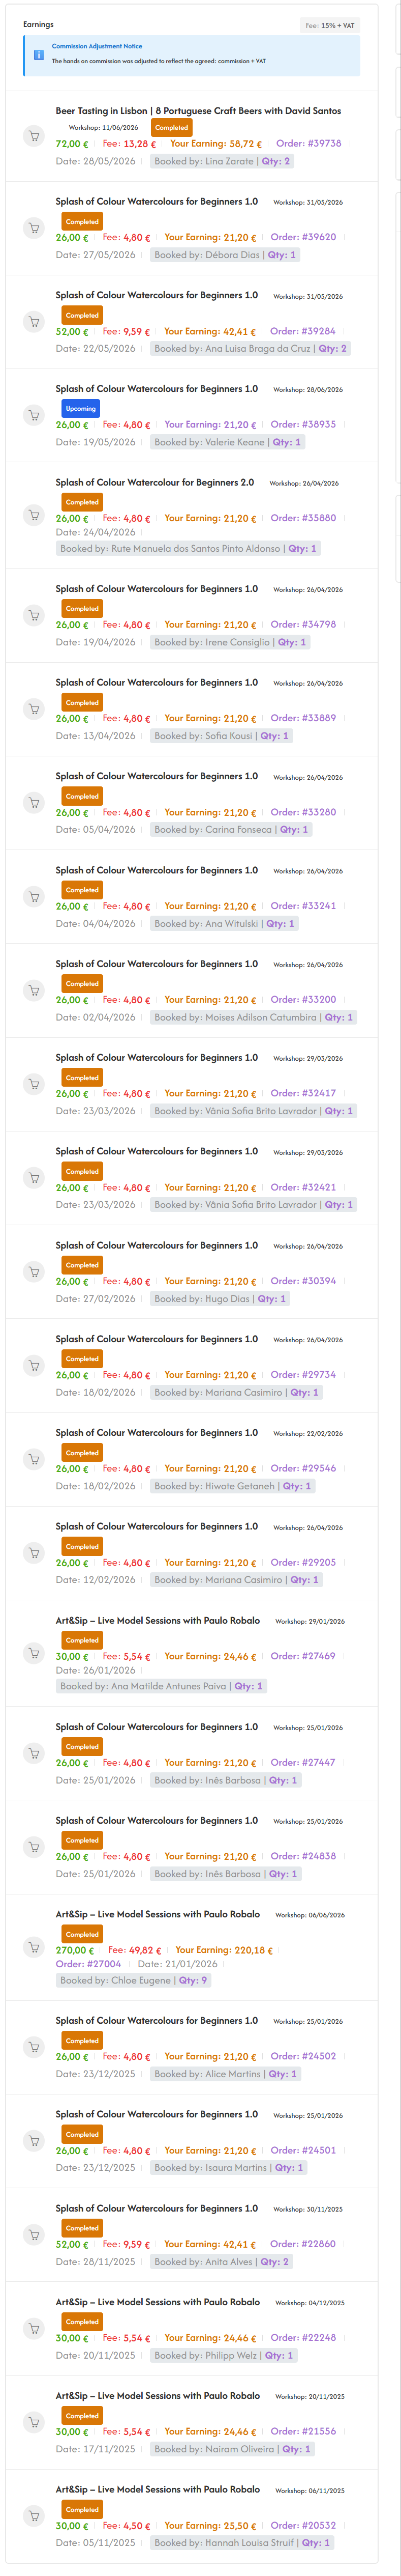This screenshot has height=2576, width=401.
Task: Click the cart icon for order #29546
Action: pos(34,1460)
